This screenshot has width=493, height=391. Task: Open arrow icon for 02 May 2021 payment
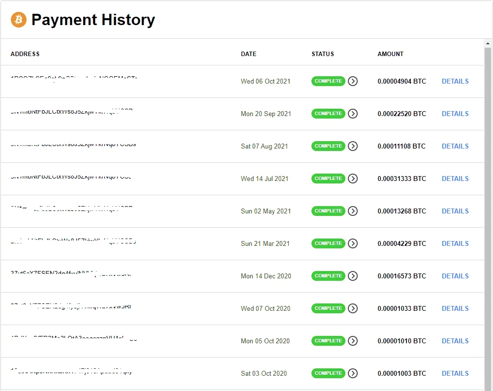pyautogui.click(x=353, y=211)
